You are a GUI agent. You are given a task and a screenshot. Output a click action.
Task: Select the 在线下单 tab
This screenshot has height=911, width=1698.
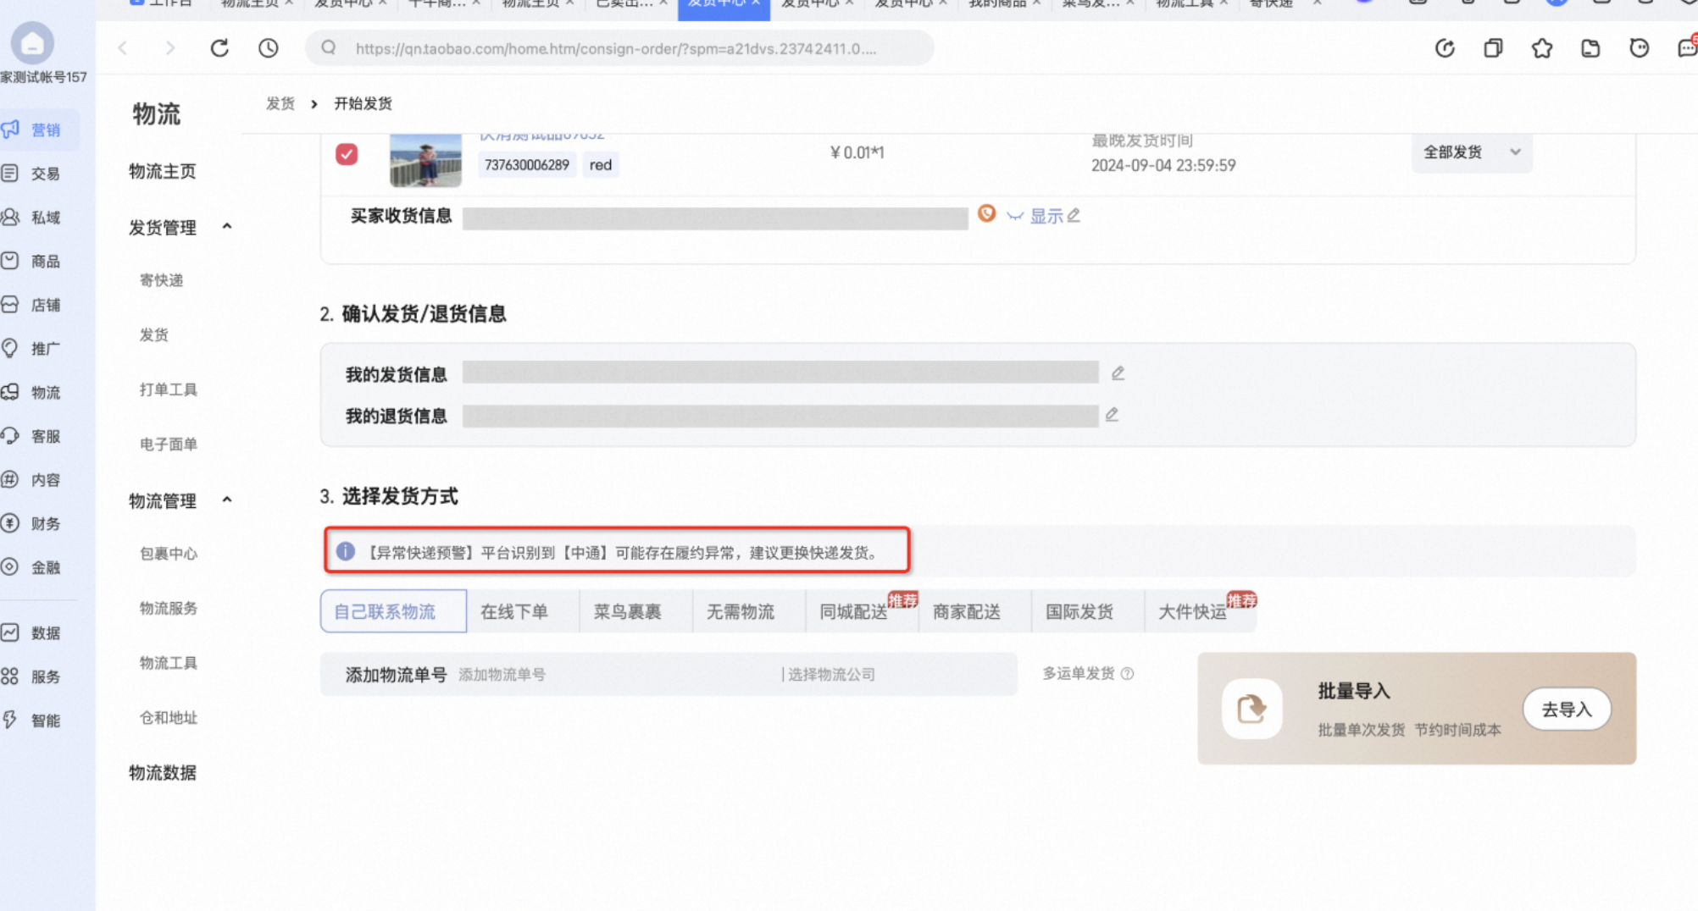[x=514, y=611]
